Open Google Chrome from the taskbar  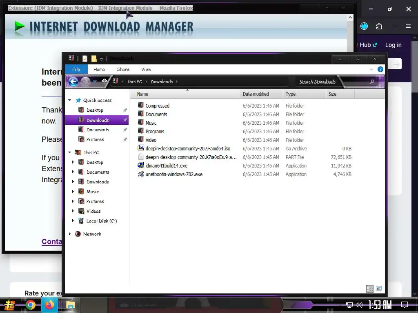coord(31,305)
